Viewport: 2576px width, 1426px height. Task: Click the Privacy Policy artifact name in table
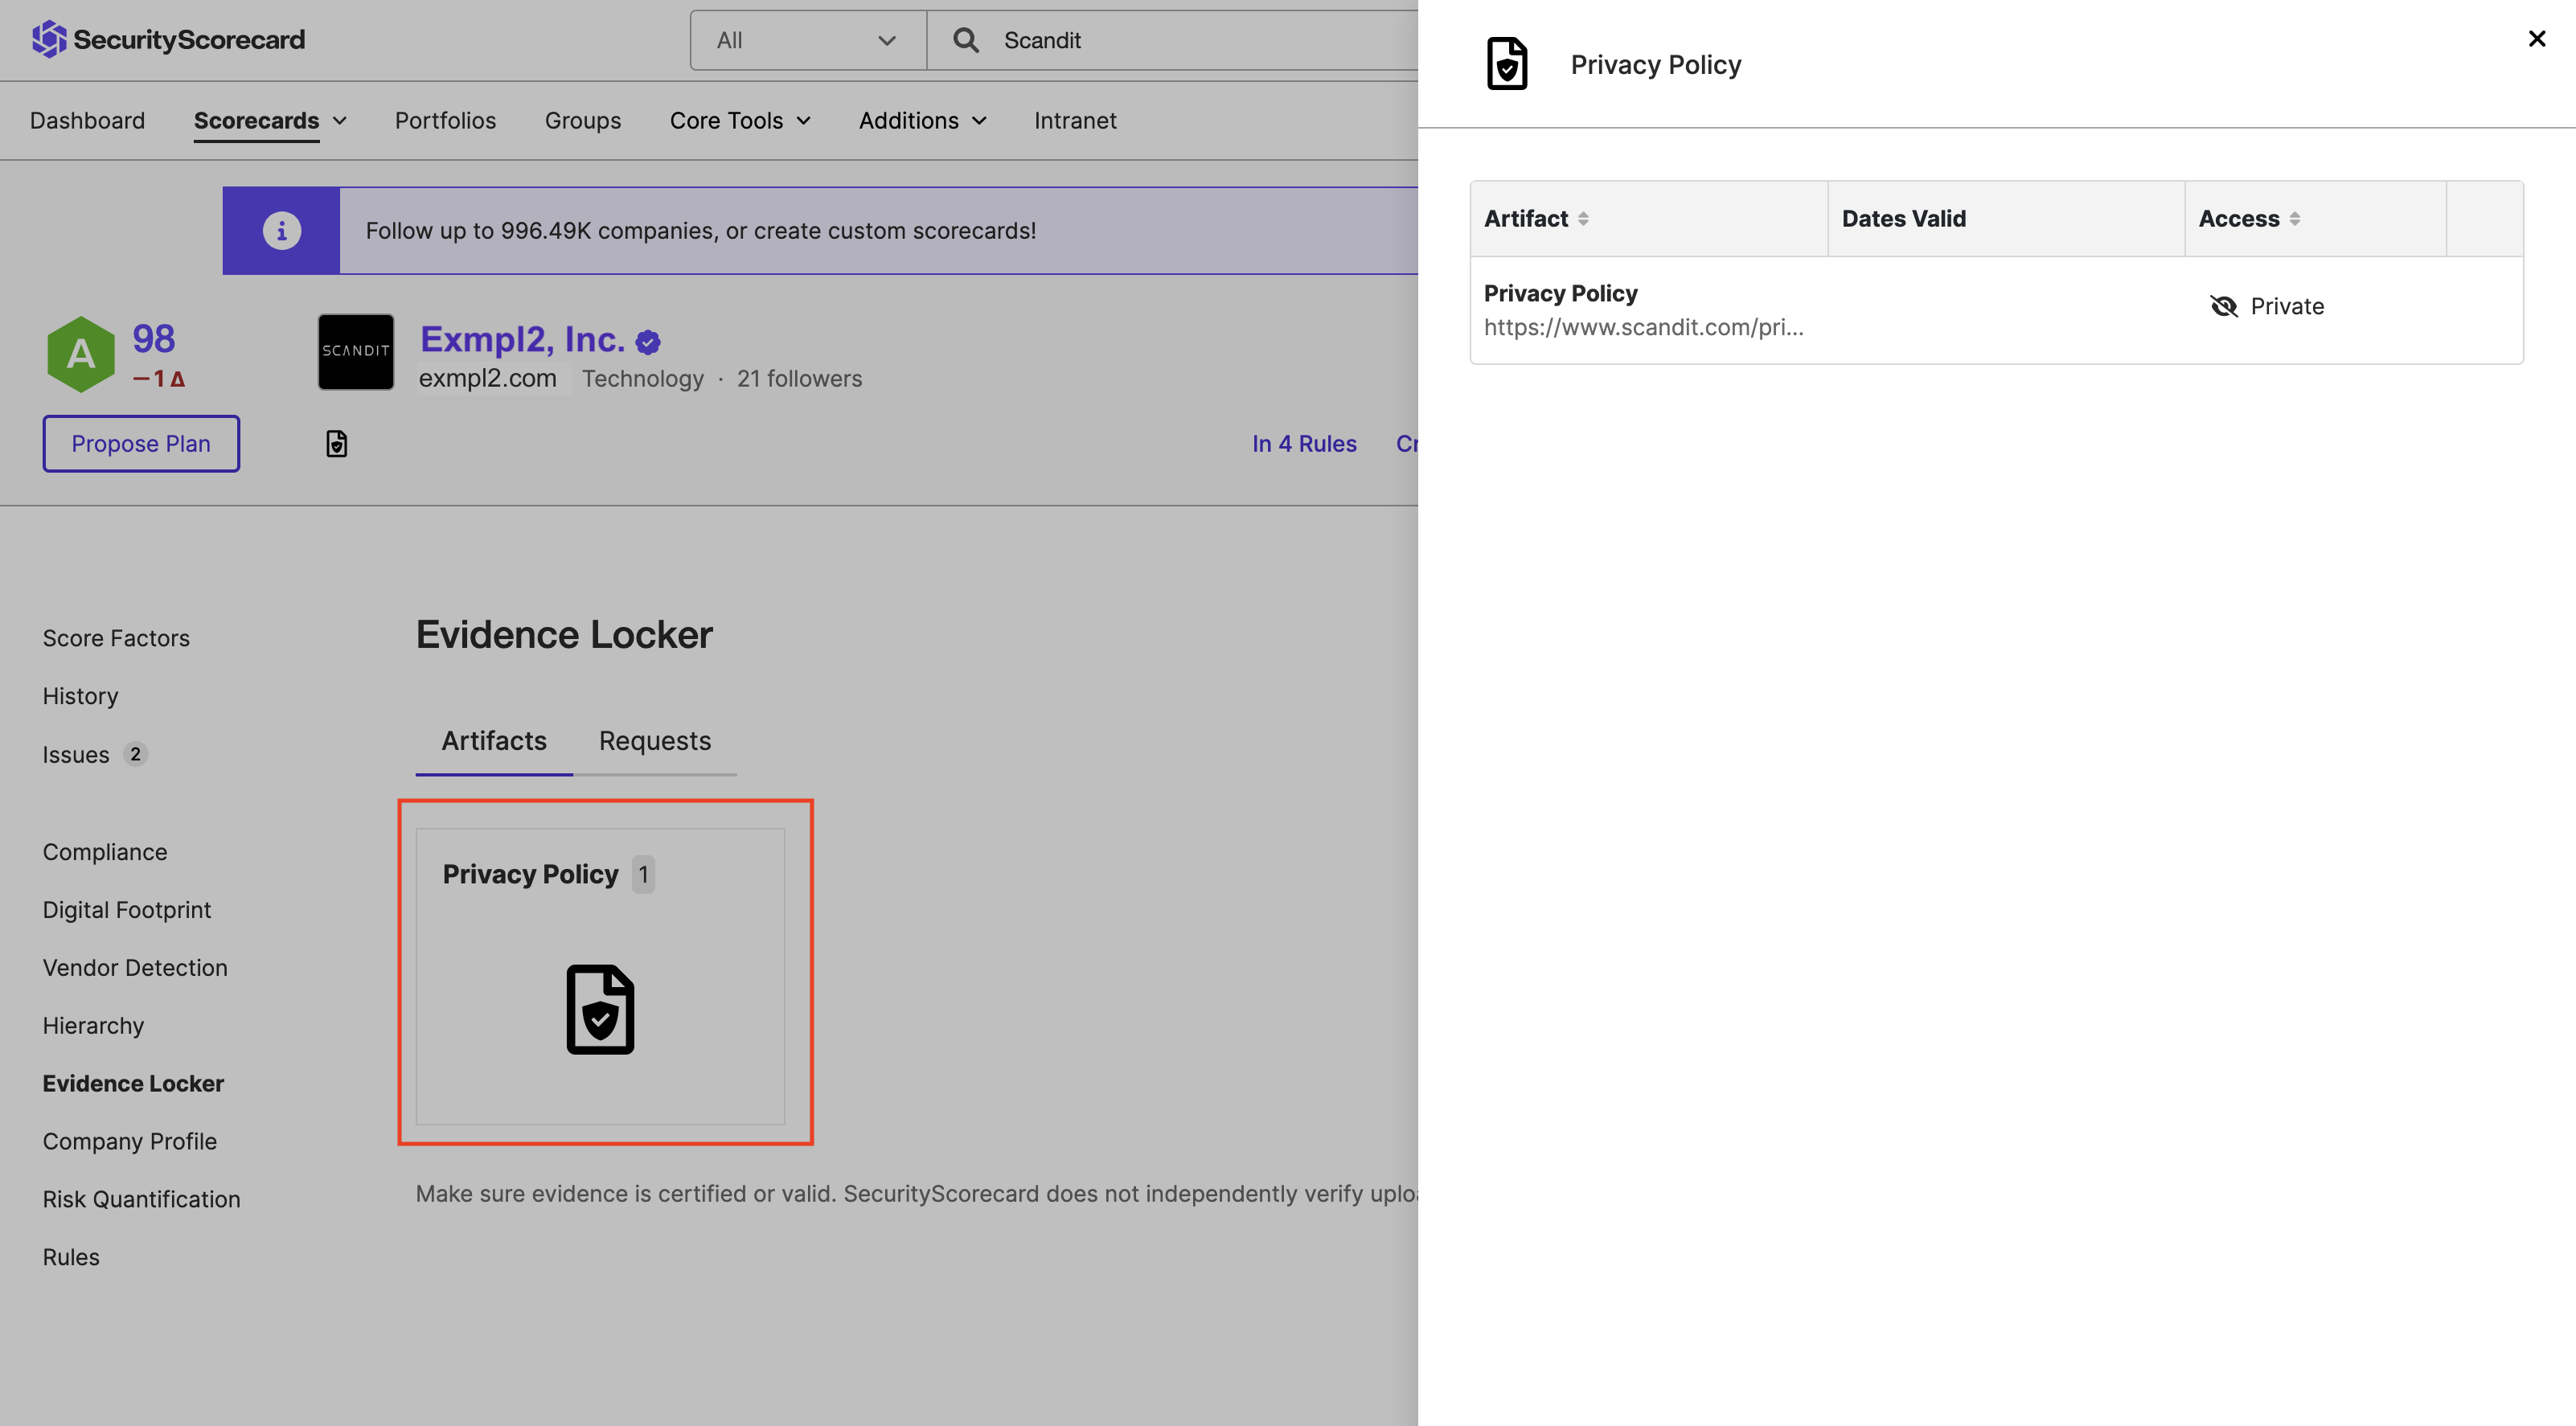1560,293
